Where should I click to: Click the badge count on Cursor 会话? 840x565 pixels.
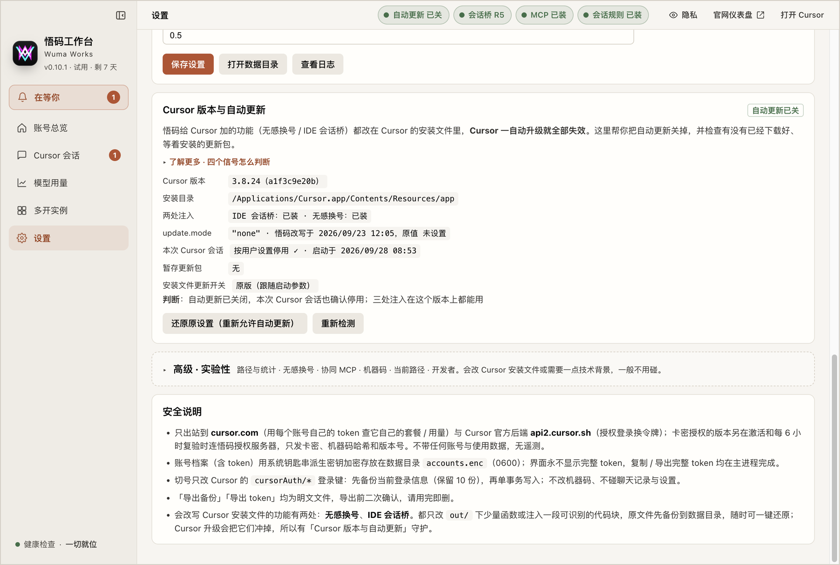coord(115,155)
